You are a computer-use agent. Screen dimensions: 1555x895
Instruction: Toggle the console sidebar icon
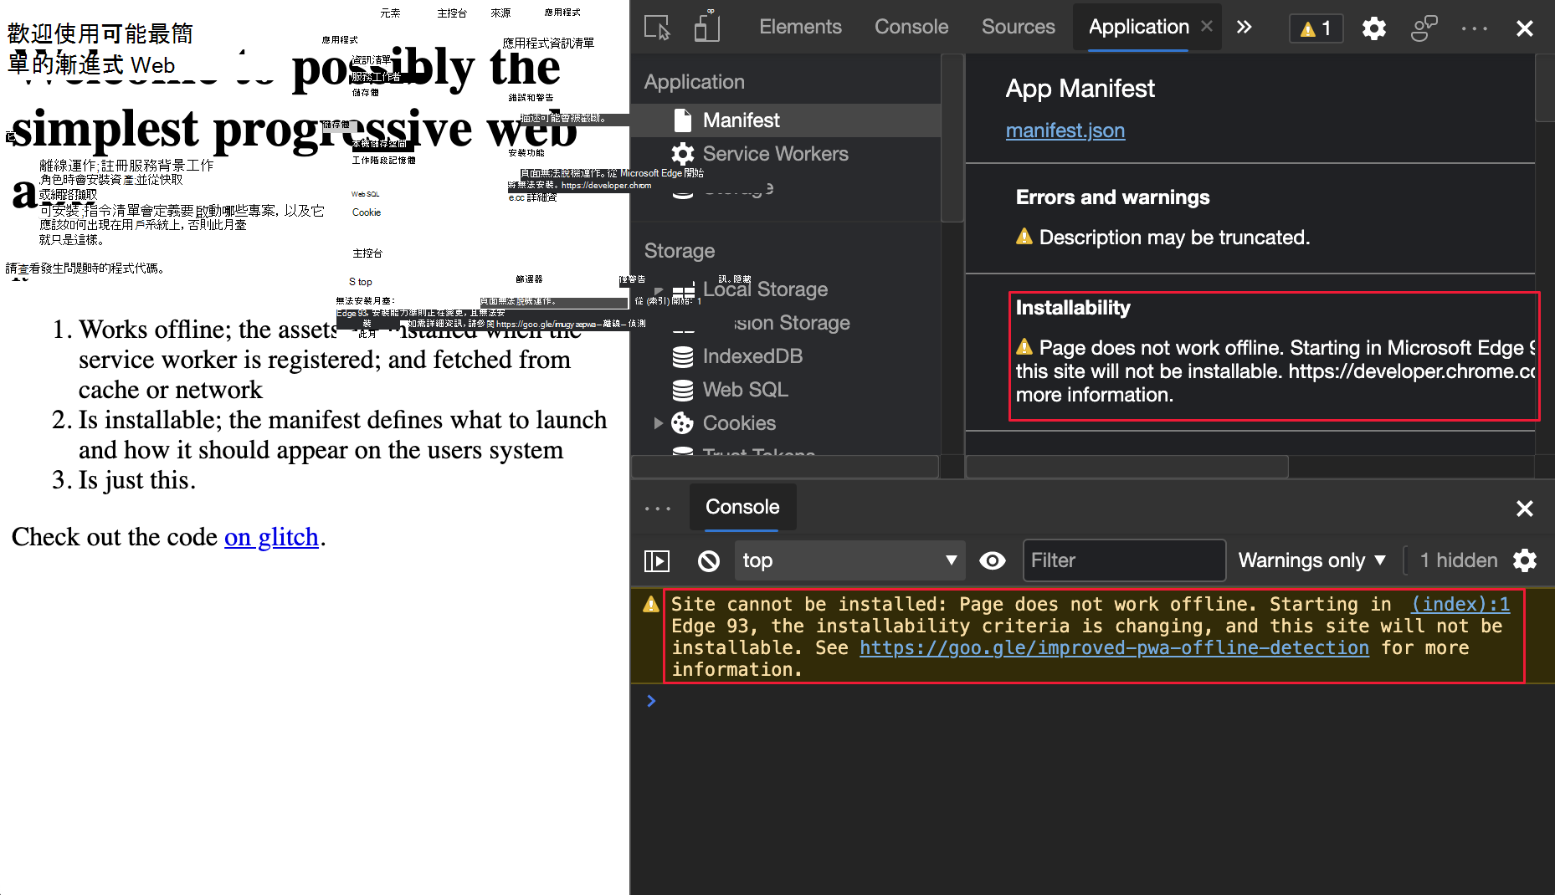point(657,560)
